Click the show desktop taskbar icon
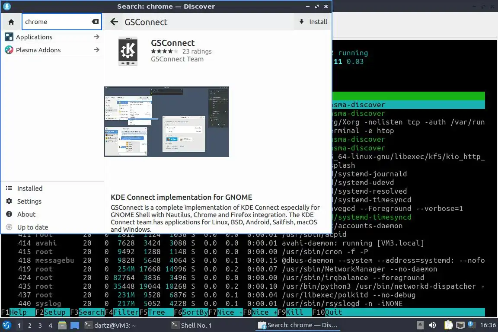The image size is (498, 332). click(x=75, y=326)
